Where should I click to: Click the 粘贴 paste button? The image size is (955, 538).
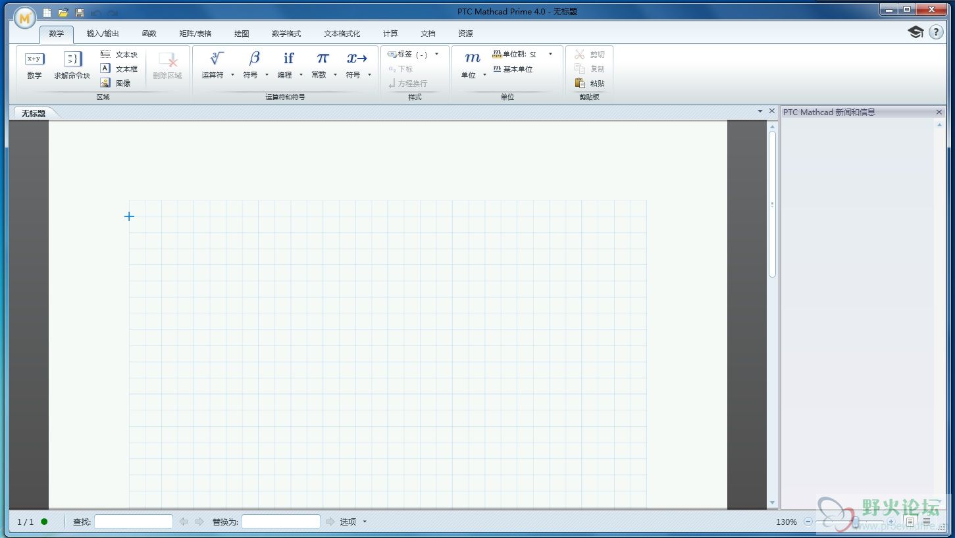[x=590, y=83]
